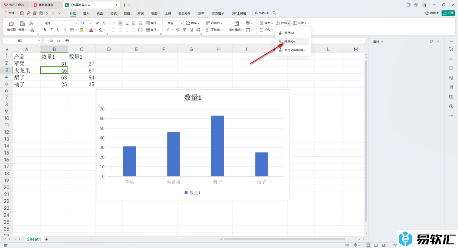Open the font name dropdown 宋体
The width and height of the screenshot is (458, 248).
click(76, 23)
